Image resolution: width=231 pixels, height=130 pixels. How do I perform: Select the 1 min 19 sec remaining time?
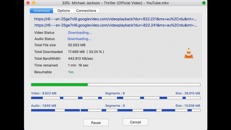pyautogui.click(x=78, y=65)
